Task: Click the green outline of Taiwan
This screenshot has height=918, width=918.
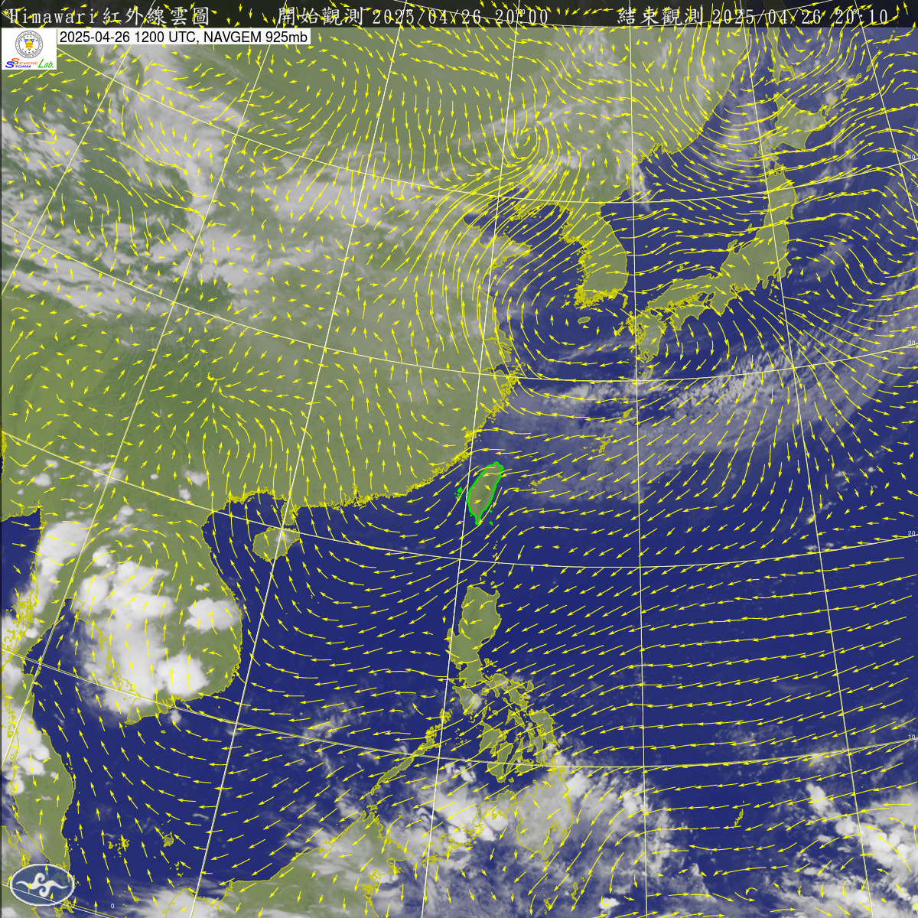Action: tap(484, 493)
